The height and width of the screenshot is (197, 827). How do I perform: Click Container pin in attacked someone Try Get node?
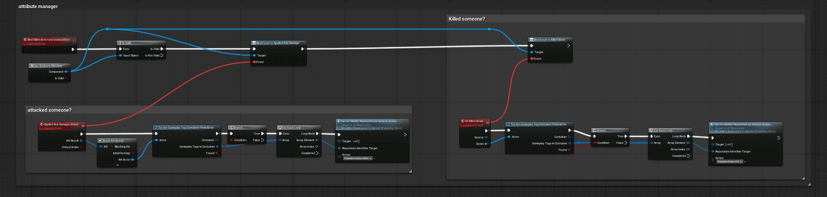[217, 140]
